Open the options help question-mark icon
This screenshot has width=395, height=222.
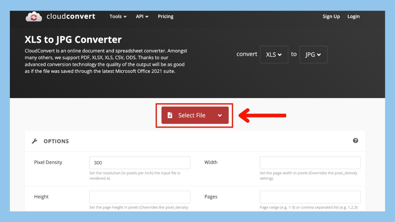pyautogui.click(x=355, y=140)
